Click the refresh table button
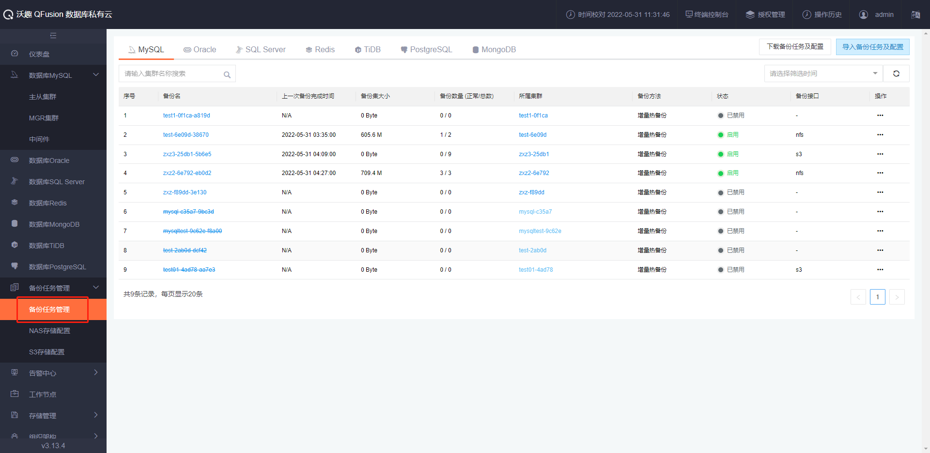 tap(896, 73)
